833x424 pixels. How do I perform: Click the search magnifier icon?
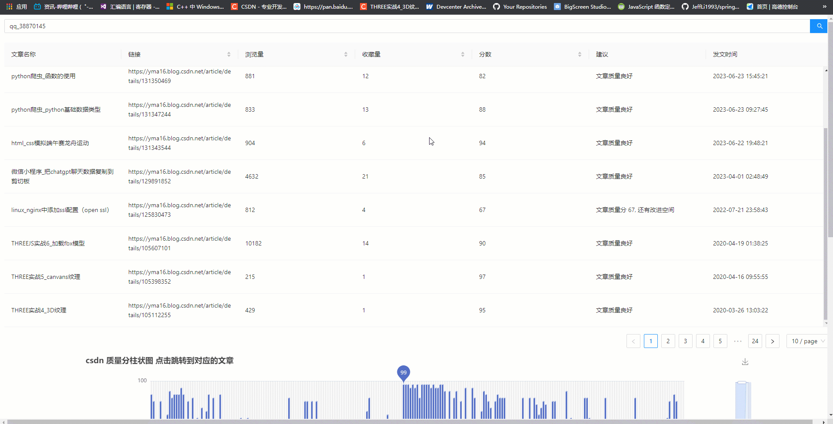[x=819, y=26]
